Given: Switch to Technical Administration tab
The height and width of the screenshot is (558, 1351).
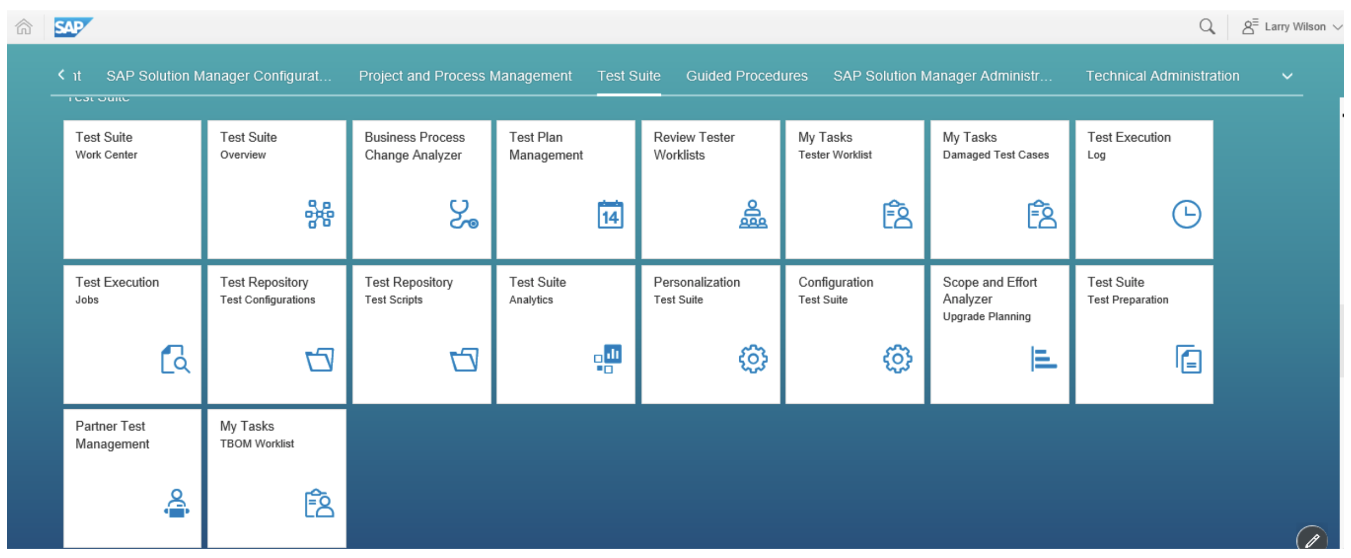Looking at the screenshot, I should coord(1162,76).
